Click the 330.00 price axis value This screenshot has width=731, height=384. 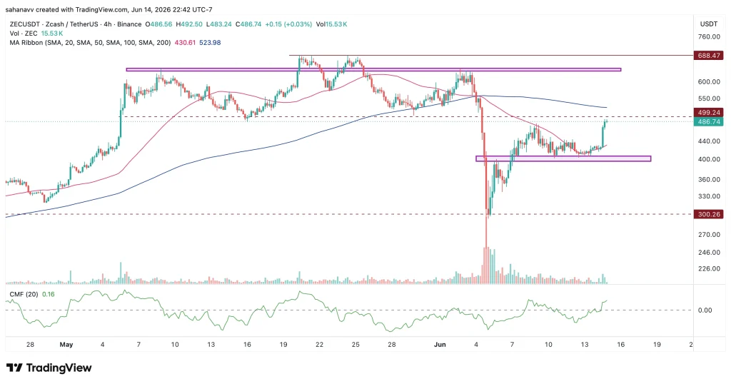pyautogui.click(x=709, y=196)
